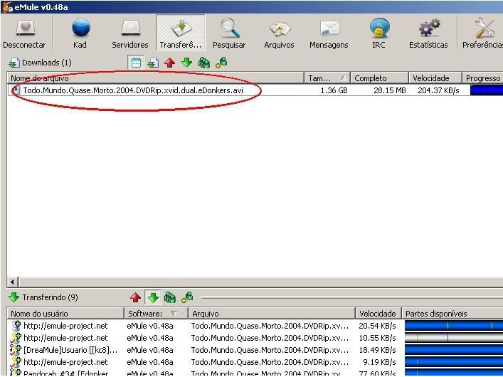Open the Arquivos shared files page

coord(279,33)
